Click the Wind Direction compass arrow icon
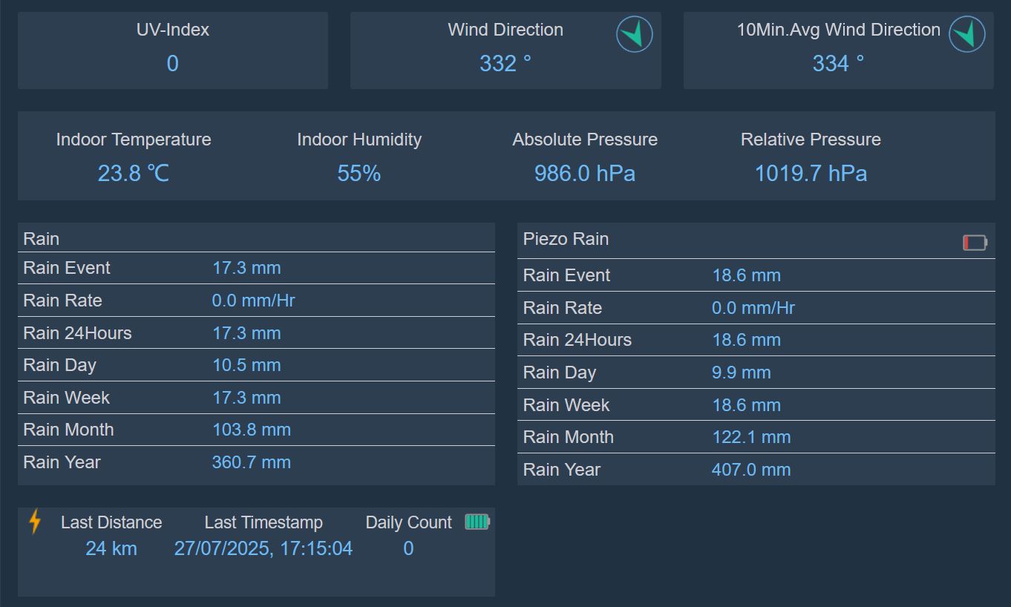This screenshot has height=607, width=1011. [634, 34]
